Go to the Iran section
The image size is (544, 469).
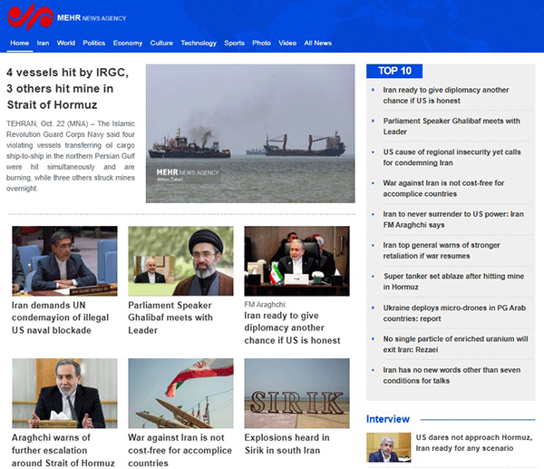43,43
